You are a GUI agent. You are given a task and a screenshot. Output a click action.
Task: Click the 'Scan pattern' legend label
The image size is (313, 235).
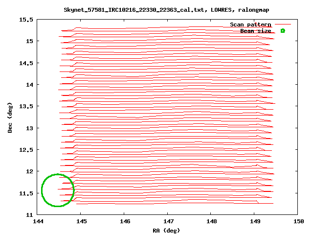coord(250,24)
